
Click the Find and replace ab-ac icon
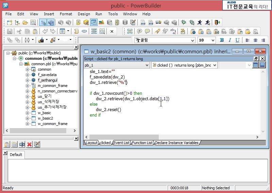coord(173,31)
